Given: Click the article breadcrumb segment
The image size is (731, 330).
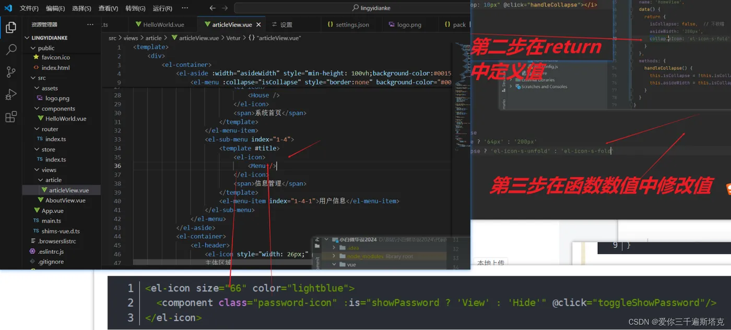Looking at the screenshot, I should [x=154, y=38].
